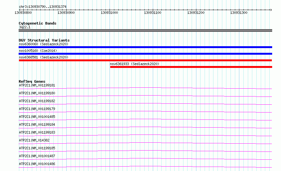Open variant nsv6360060 (Sedlazeck2020) label
Viewport: 281px width, 171px height.
tap(44, 44)
